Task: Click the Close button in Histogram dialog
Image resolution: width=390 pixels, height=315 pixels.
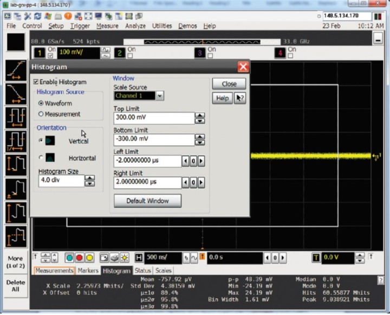Action: pos(229,84)
